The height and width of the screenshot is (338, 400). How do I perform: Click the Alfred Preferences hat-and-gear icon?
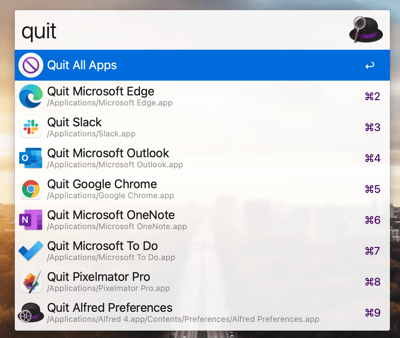pyautogui.click(x=31, y=312)
